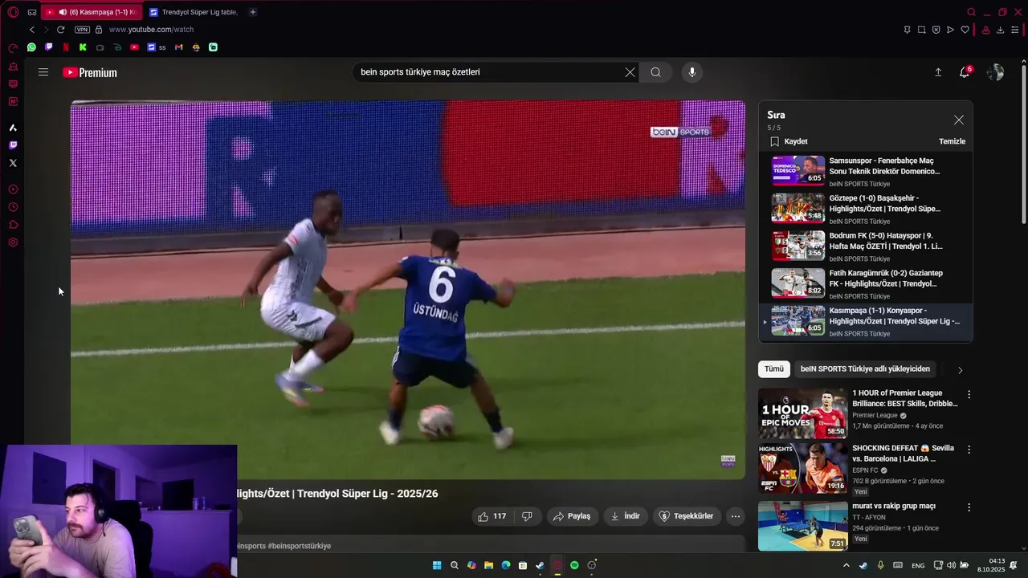Select beIN SPORTS Türkiye adlı yükleyiciden chip

click(x=865, y=369)
